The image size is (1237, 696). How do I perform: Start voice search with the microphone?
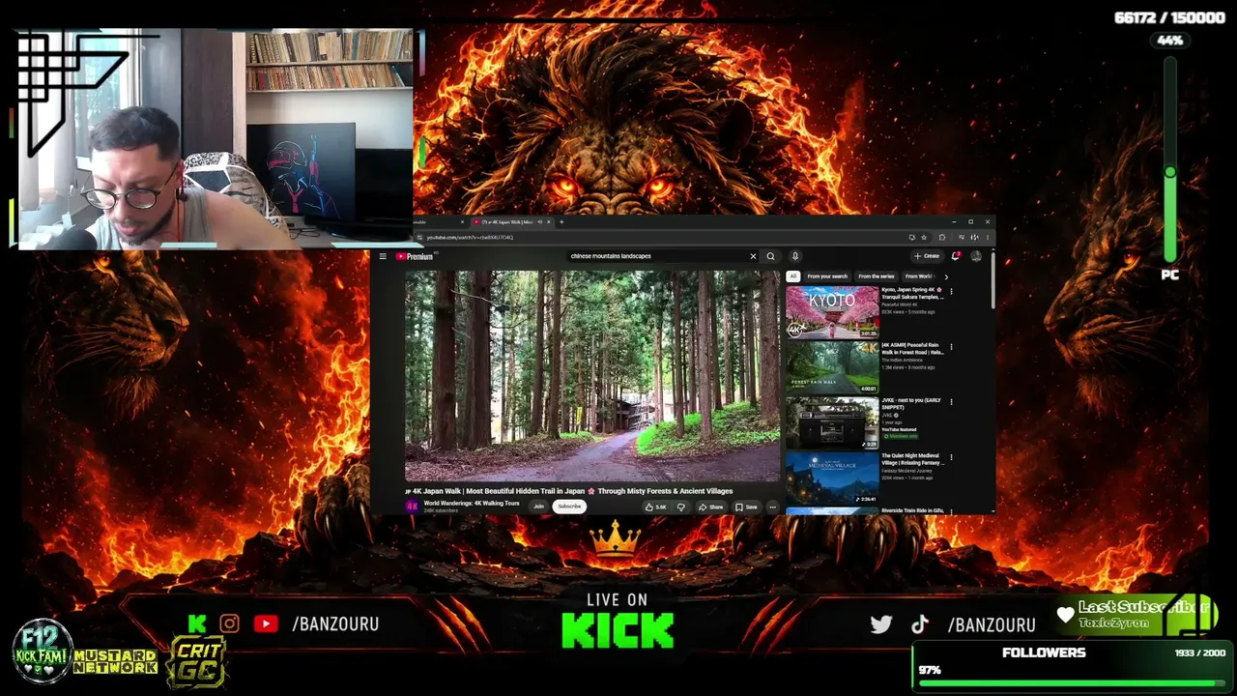[794, 256]
